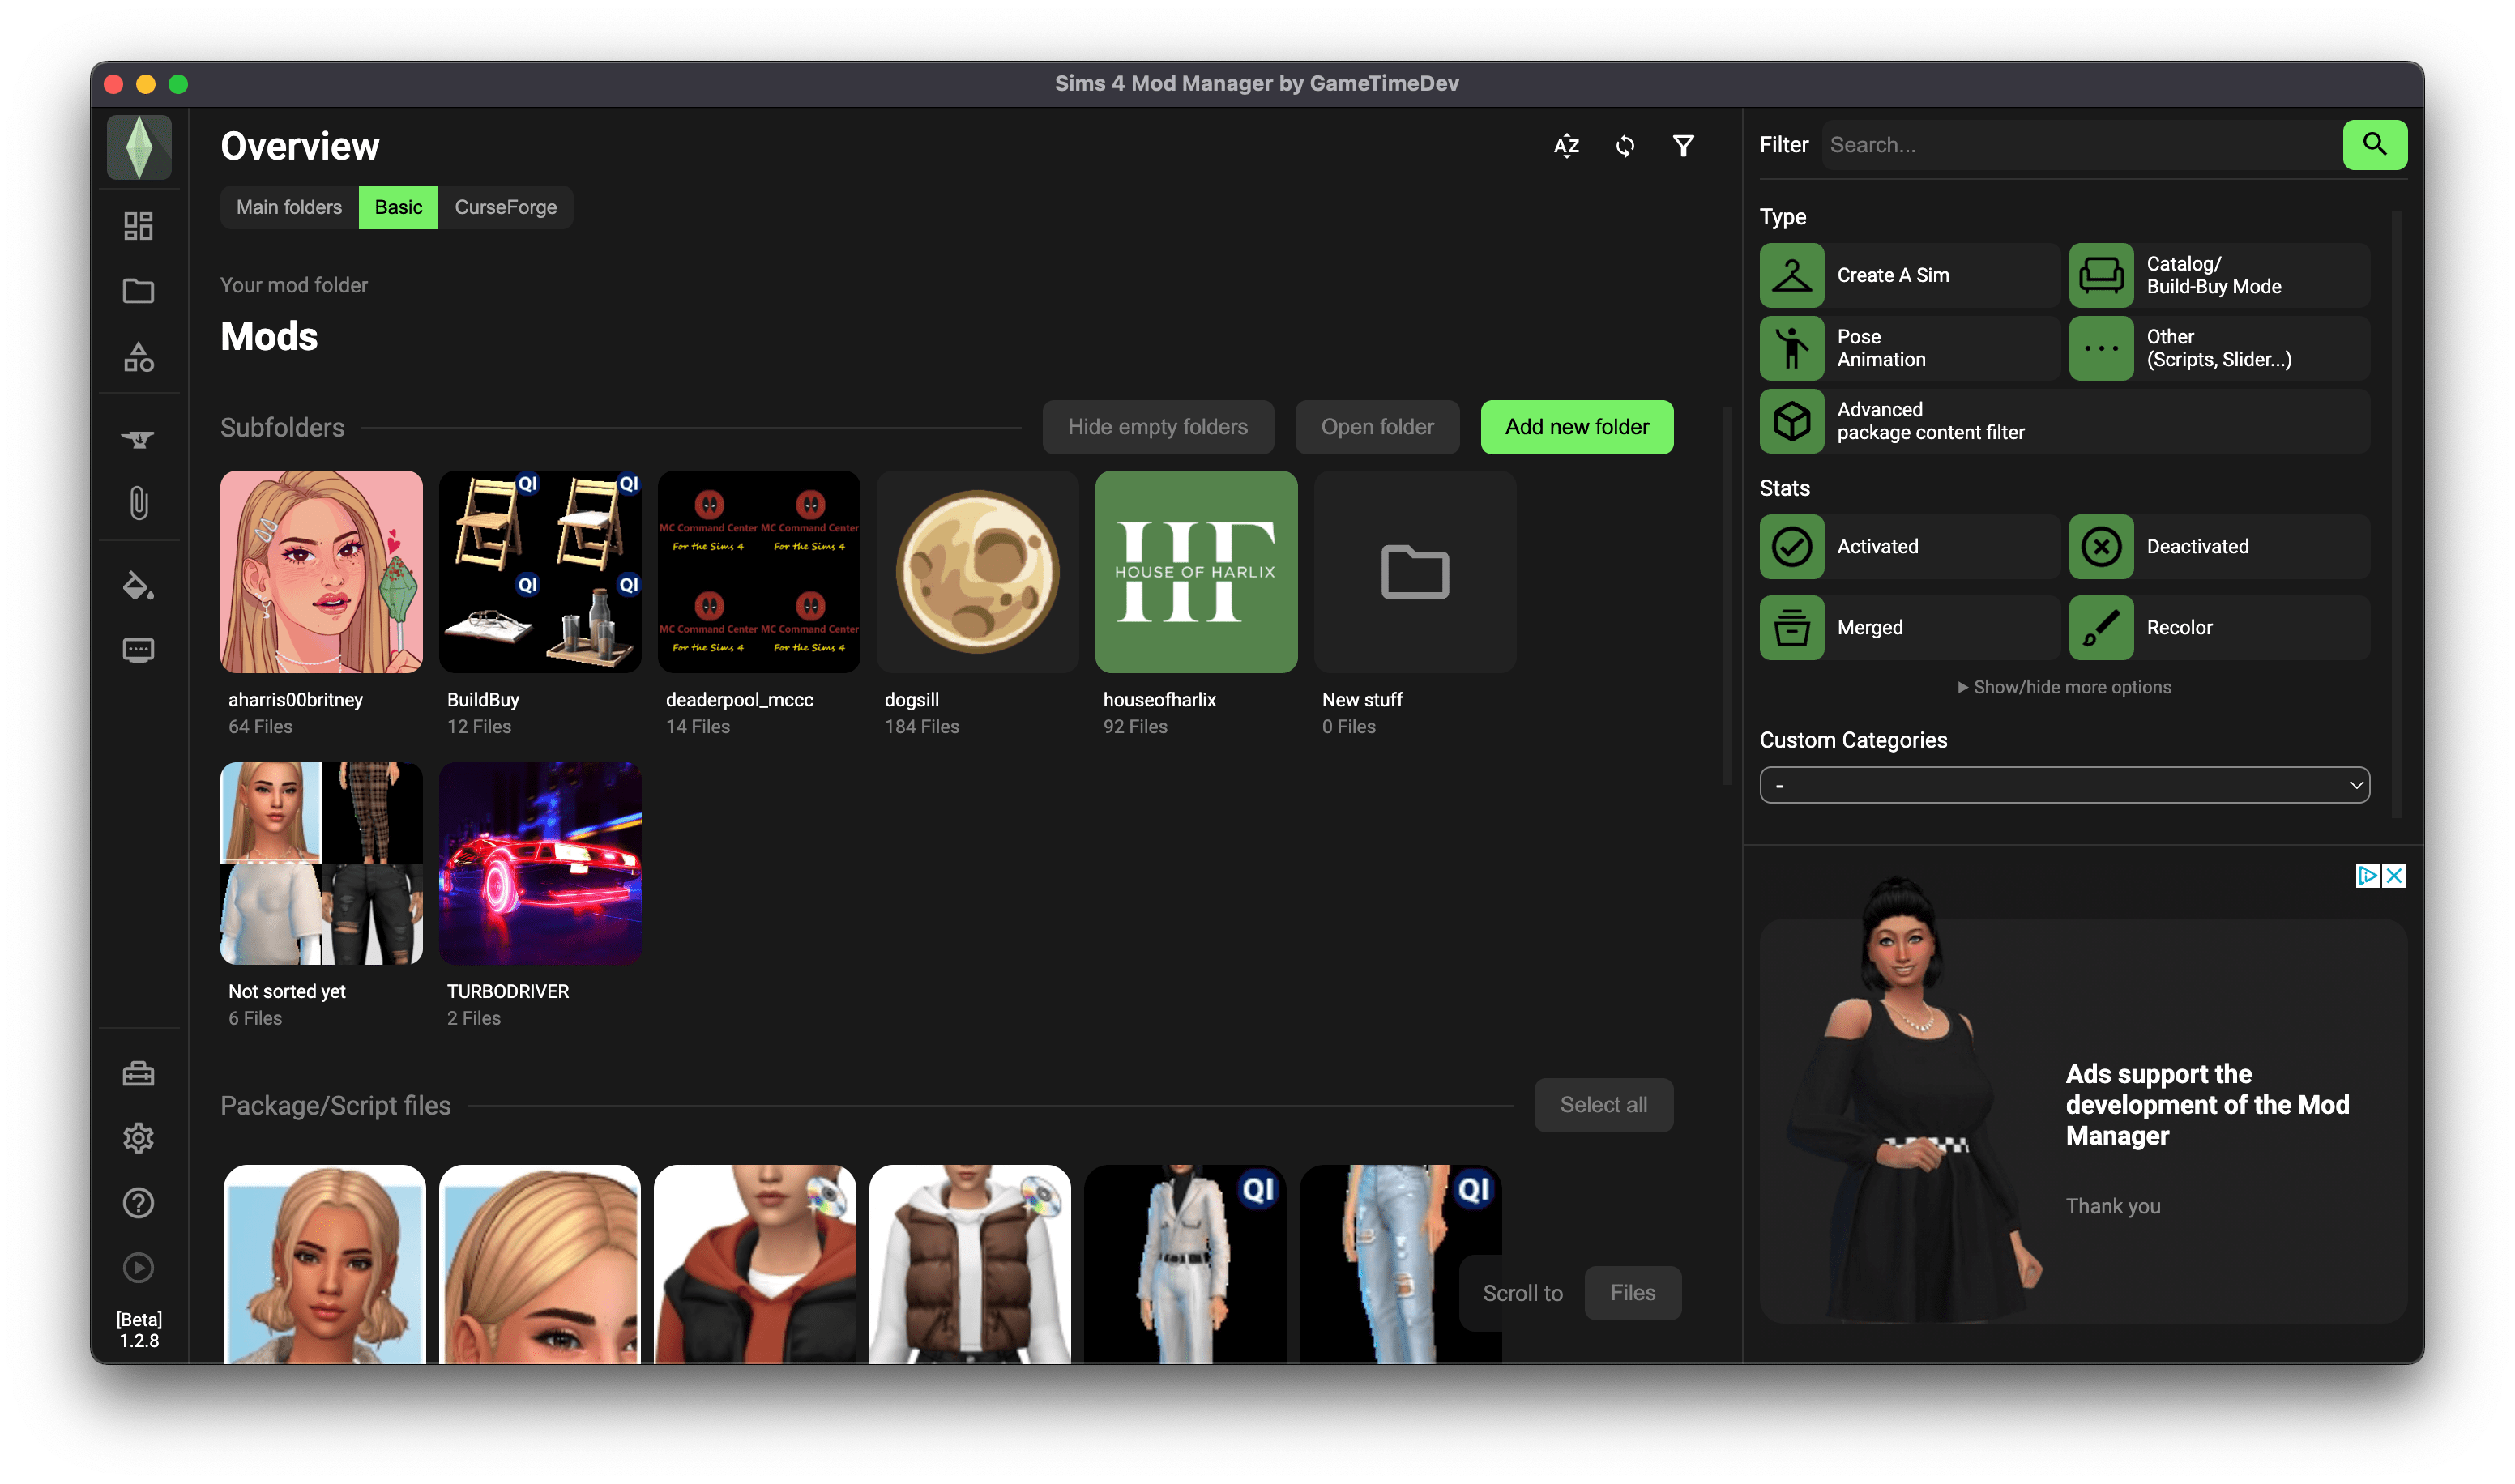
Task: Open Not sorted yet subfolder
Action: [x=321, y=864]
